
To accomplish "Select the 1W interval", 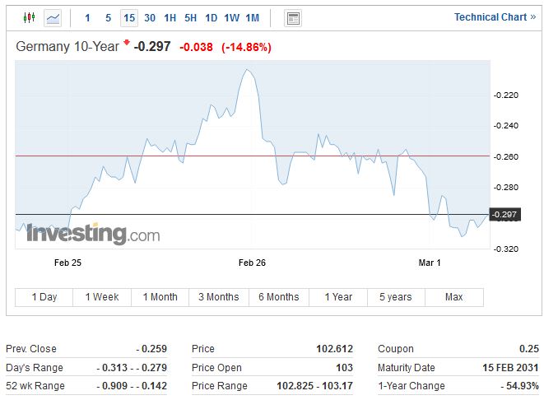I will [x=232, y=18].
